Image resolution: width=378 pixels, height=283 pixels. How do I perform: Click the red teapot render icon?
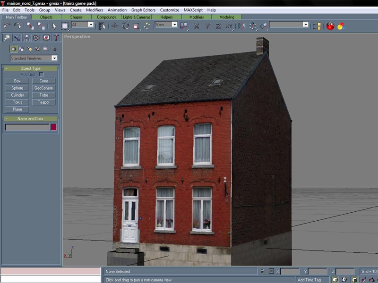[x=330, y=26]
